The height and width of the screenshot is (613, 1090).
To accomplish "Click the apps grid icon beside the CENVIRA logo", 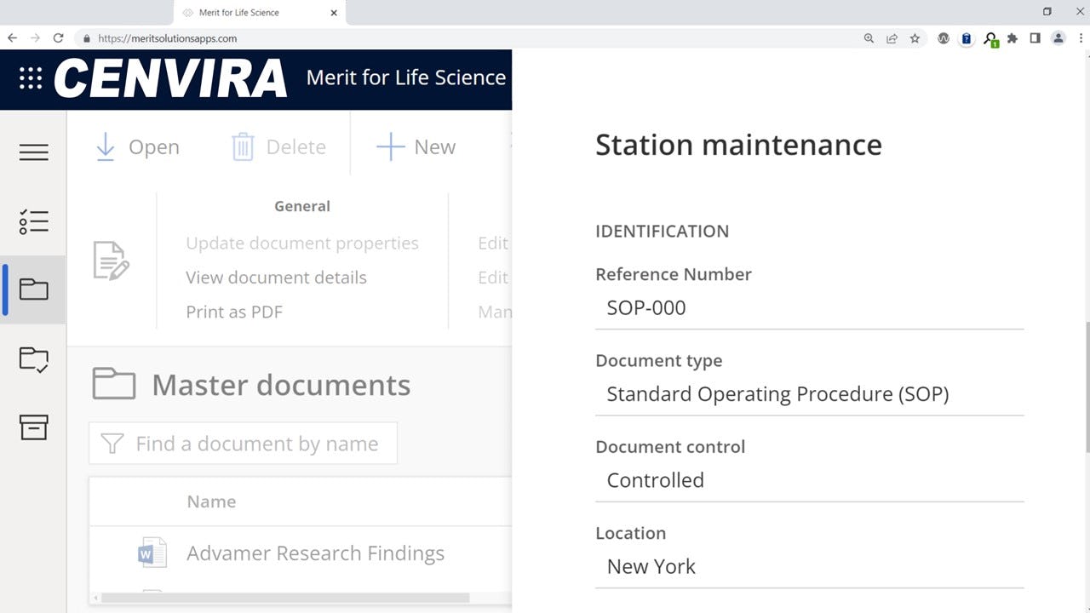I will (x=30, y=79).
